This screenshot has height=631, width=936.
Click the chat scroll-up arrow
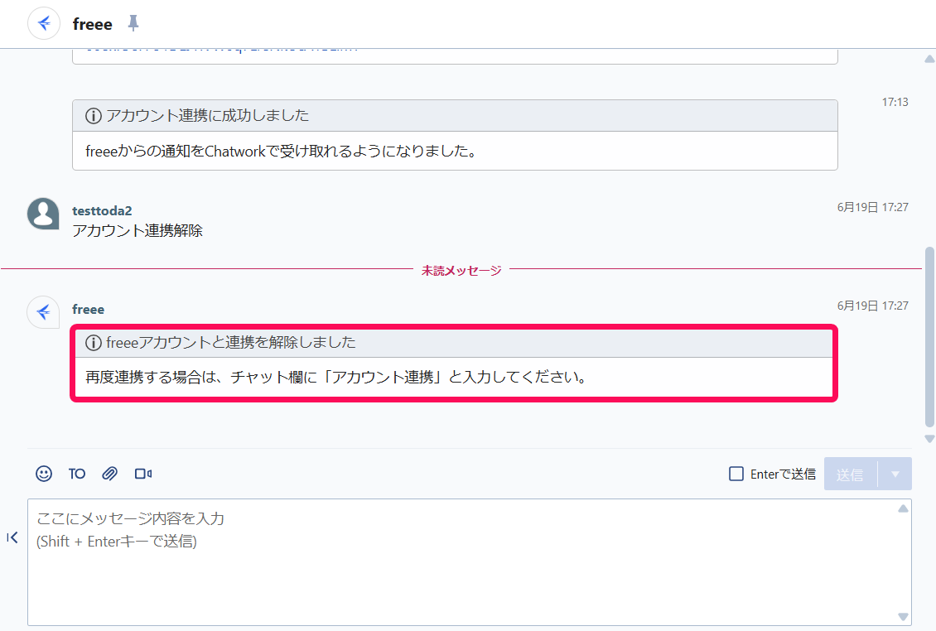coord(929,59)
